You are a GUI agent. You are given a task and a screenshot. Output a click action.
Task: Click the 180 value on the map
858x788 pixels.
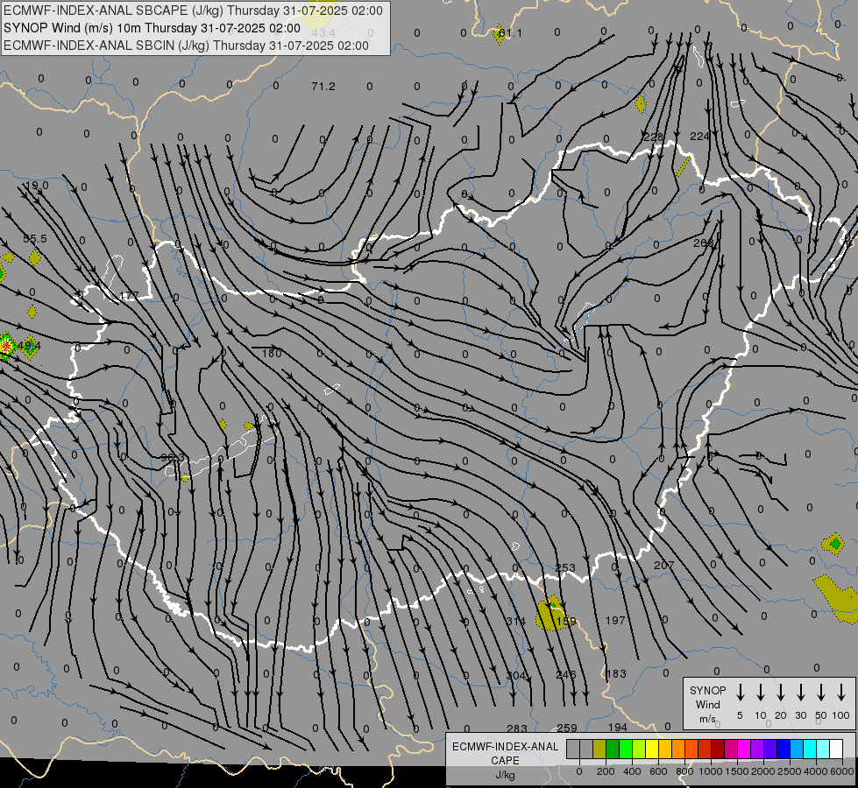pos(272,353)
